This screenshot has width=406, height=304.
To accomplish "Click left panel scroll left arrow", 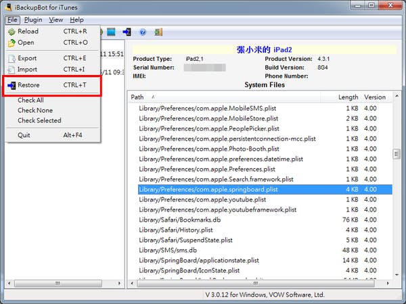I will (x=9, y=283).
